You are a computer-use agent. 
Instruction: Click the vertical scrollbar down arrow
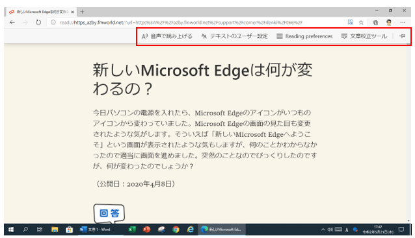pos(408,221)
